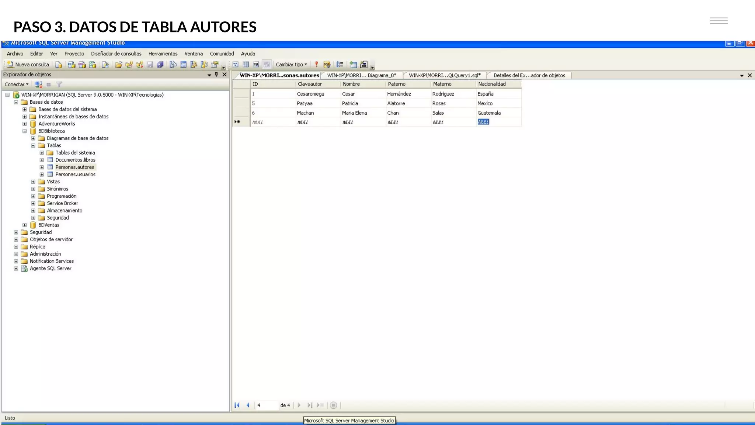The width and height of the screenshot is (755, 425).
Task: Open the Diseñador de consultas menu
Action: (x=116, y=54)
